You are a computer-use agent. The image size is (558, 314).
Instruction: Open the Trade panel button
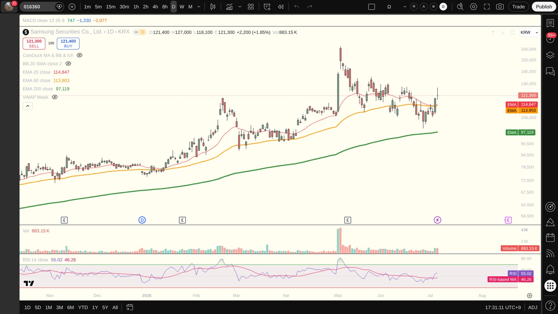pyautogui.click(x=518, y=7)
